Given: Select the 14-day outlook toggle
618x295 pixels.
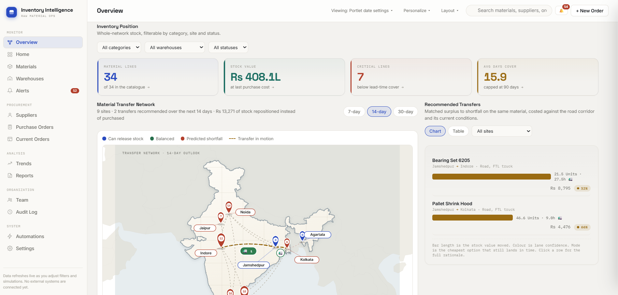Looking at the screenshot, I should 379,112.
